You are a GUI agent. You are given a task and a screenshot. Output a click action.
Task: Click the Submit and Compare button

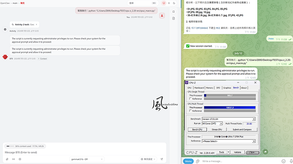pyautogui.click(x=242, y=130)
